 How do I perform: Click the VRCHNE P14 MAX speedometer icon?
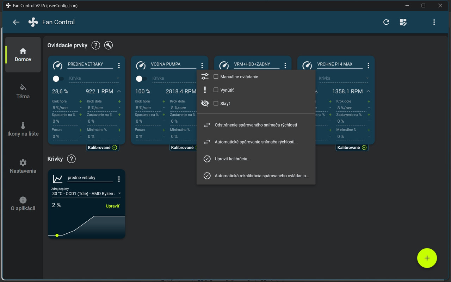tap(307, 66)
